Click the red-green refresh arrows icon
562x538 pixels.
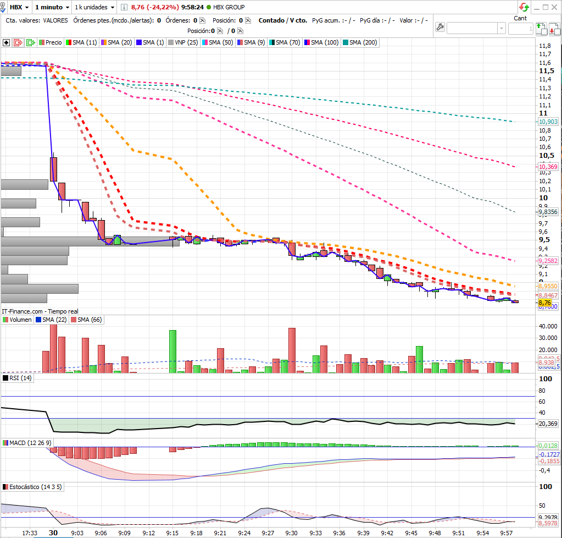(x=524, y=7)
